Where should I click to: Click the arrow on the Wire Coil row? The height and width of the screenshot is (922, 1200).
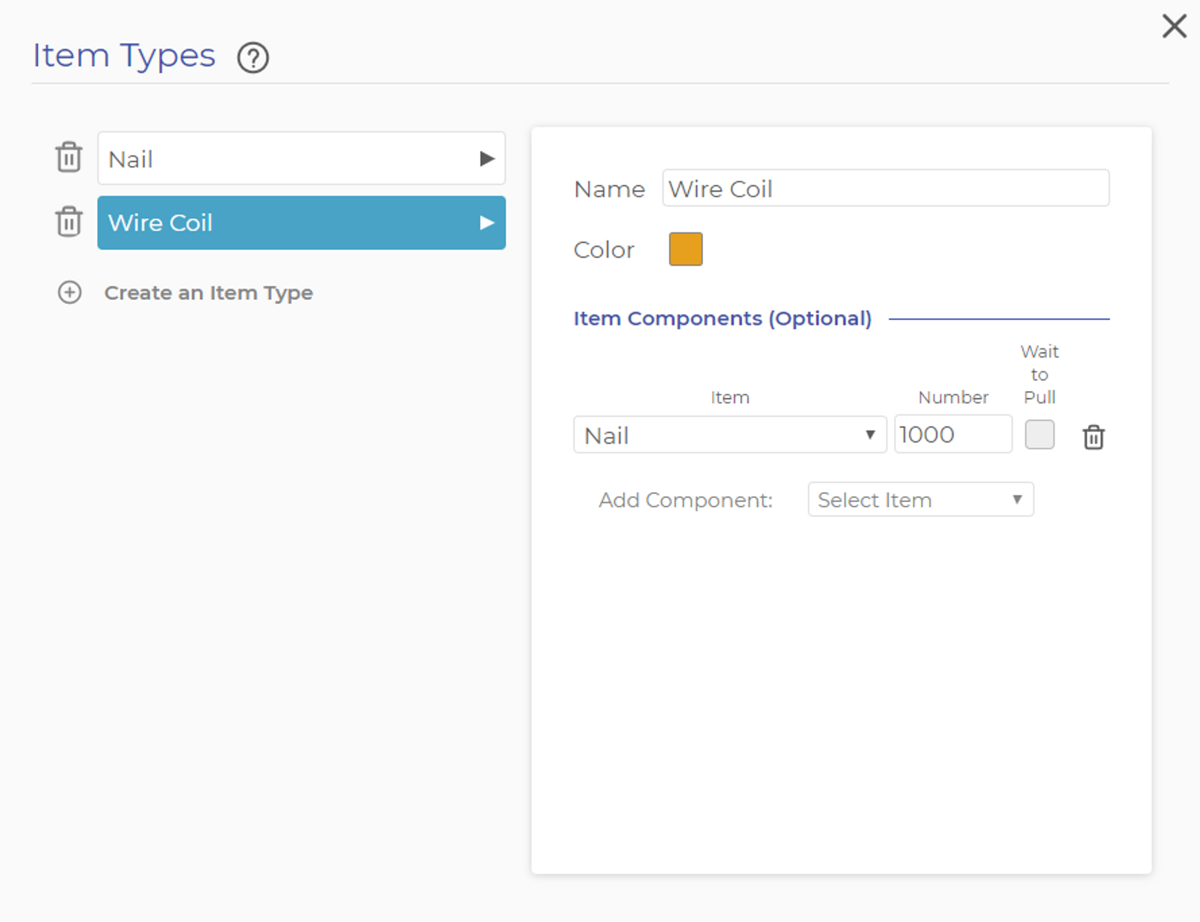pos(487,223)
